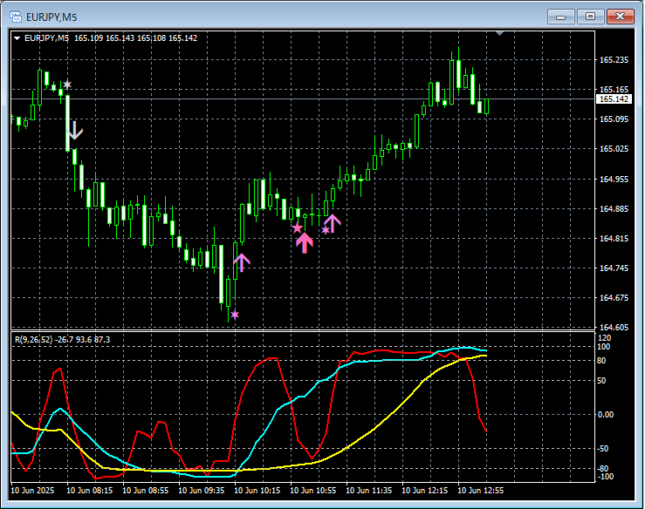Image resolution: width=645 pixels, height=509 pixels.
Task: Click the indicator scale value 0.00
Action: [606, 415]
